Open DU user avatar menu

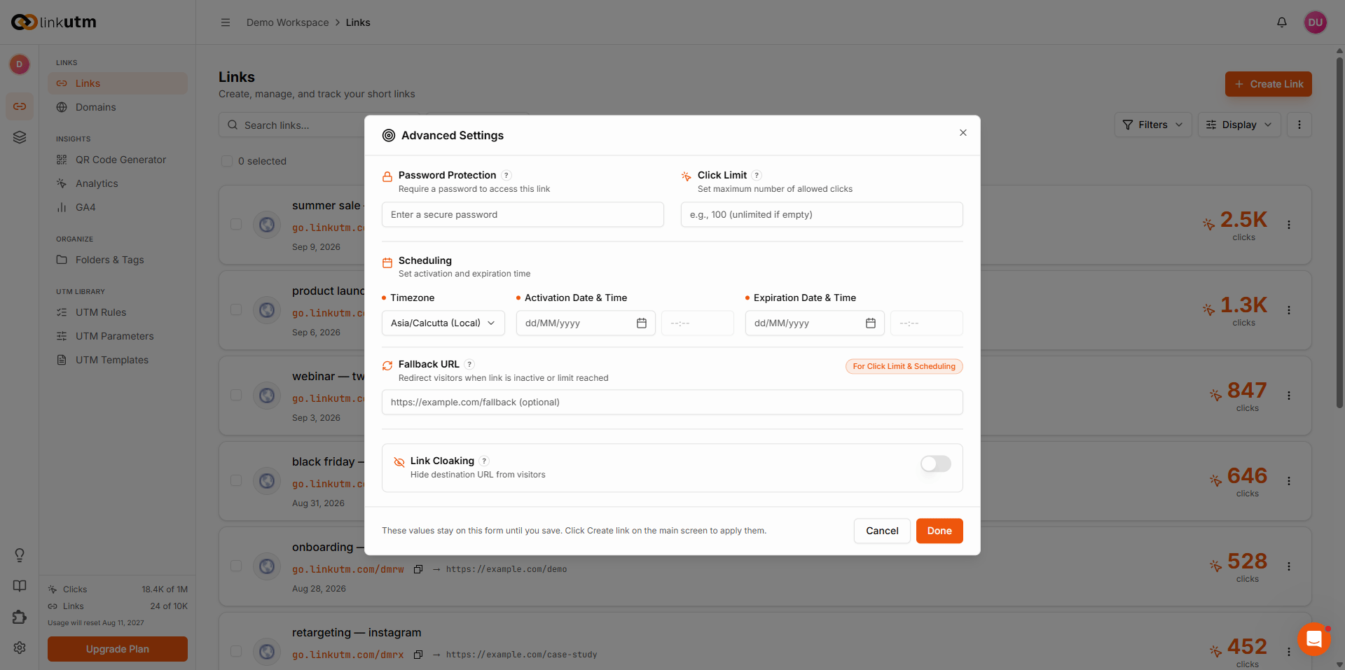tap(1316, 22)
